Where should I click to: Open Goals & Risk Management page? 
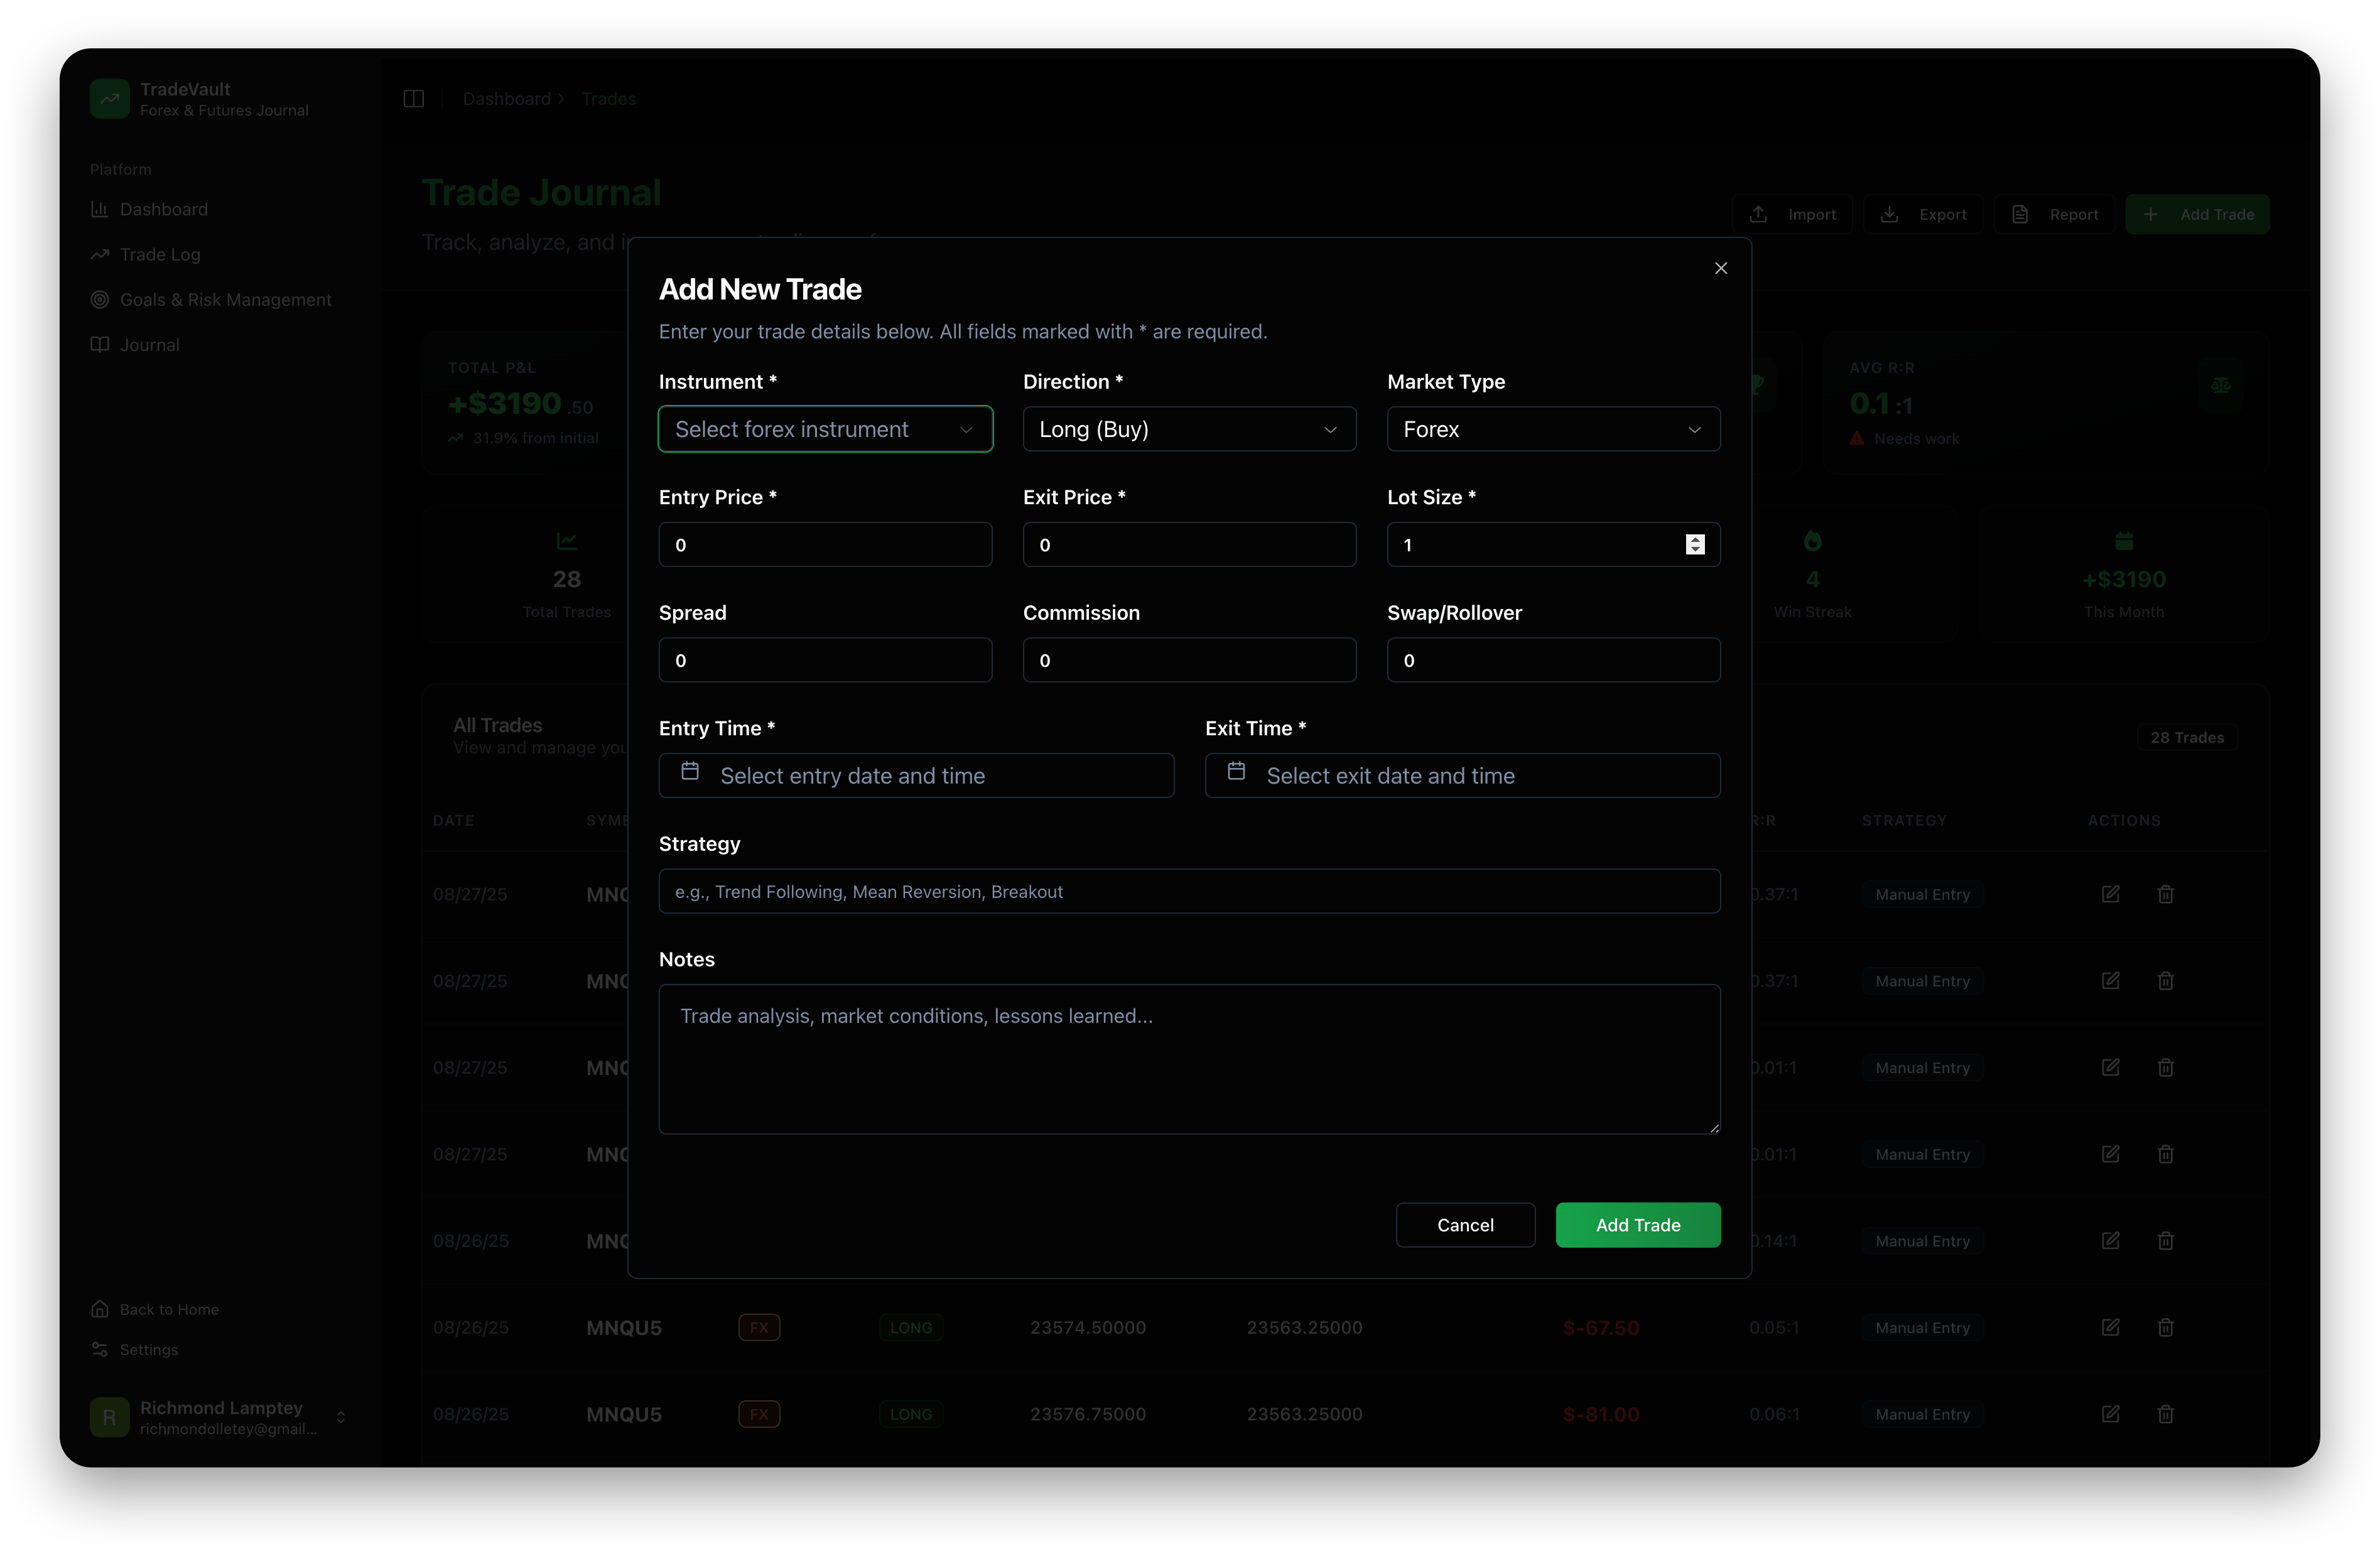pyautogui.click(x=211, y=299)
